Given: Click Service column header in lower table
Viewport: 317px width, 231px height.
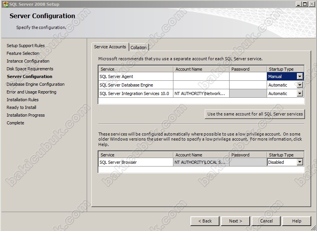Looking at the screenshot, I should pyautogui.click(x=135, y=155).
